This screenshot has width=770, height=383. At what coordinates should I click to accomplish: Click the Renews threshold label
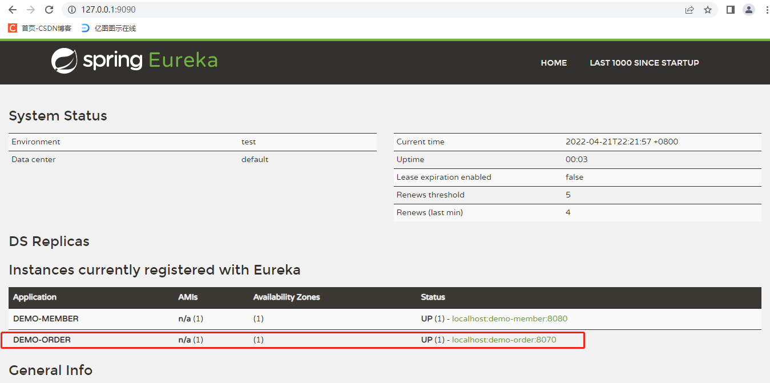430,195
